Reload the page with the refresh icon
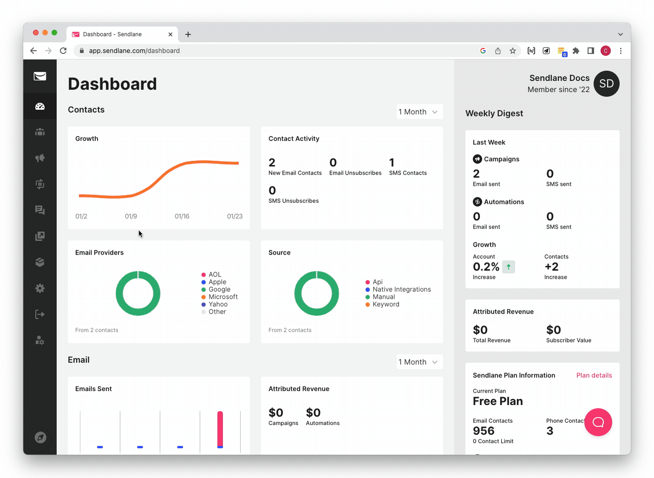 pos(63,51)
